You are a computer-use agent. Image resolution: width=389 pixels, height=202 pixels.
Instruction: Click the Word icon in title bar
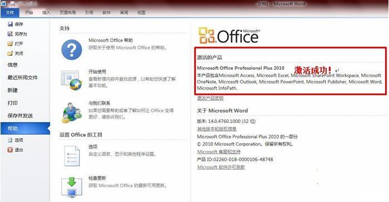(3, 4)
